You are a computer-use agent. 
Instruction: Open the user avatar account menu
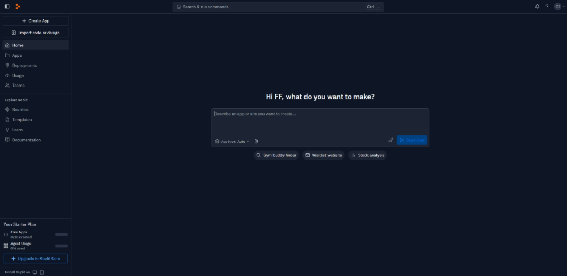pyautogui.click(x=559, y=6)
